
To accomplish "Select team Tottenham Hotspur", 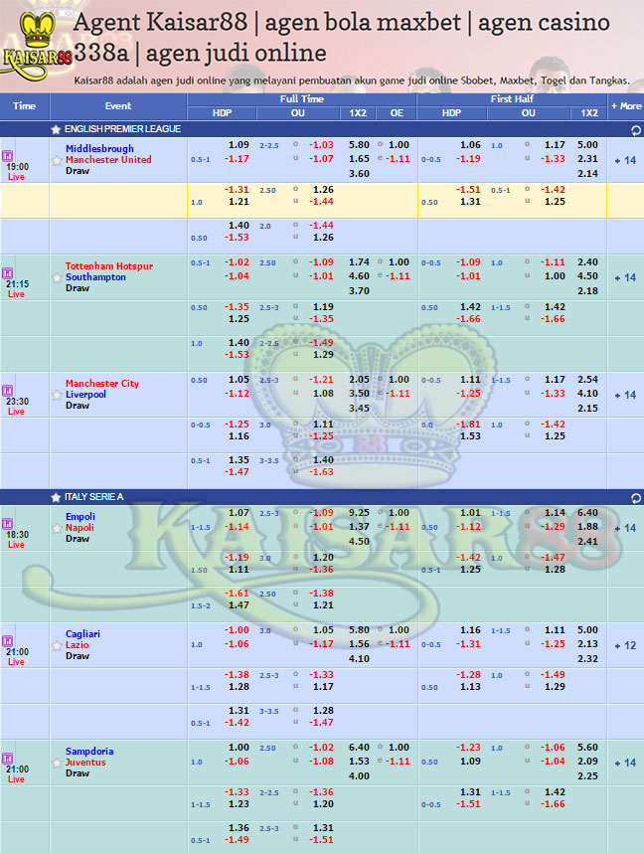I will [x=109, y=266].
